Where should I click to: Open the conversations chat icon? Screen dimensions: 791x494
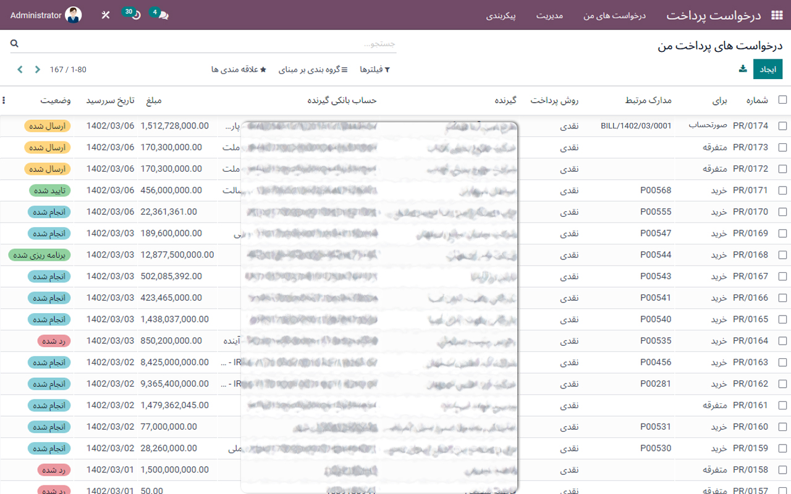coord(163,15)
